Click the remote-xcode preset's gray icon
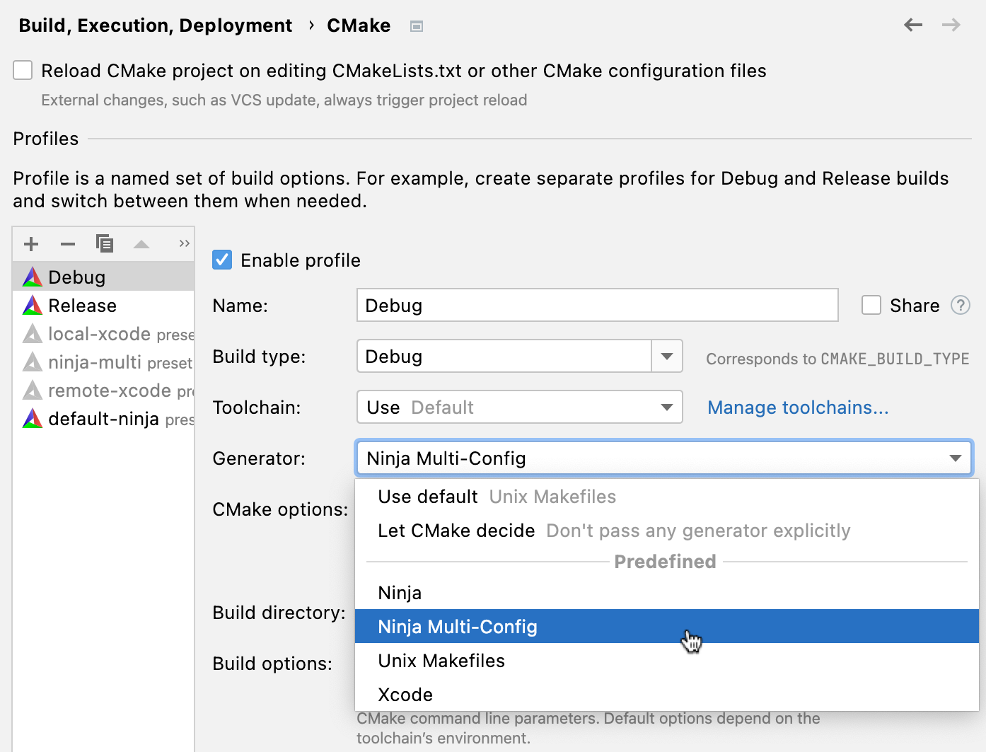Image resolution: width=986 pixels, height=752 pixels. pos(33,390)
